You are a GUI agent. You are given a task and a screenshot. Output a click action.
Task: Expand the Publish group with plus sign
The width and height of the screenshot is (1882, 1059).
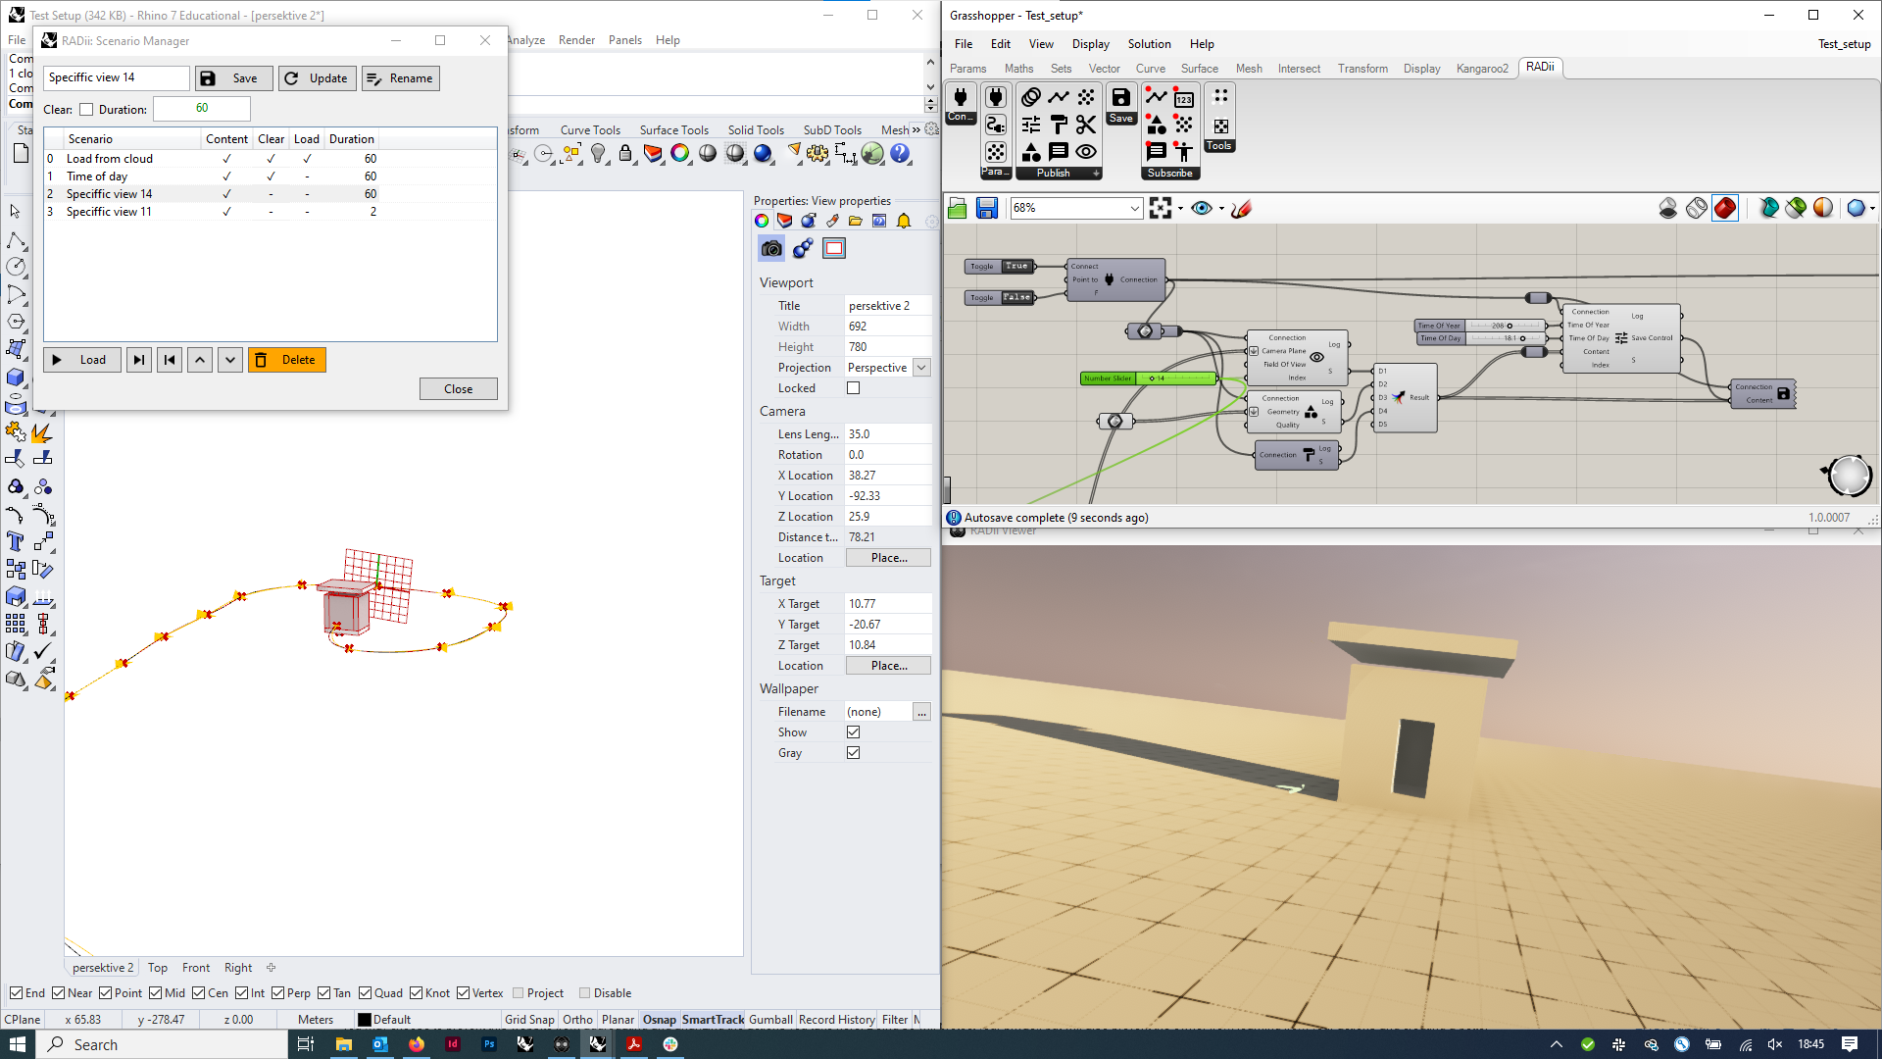(x=1096, y=174)
